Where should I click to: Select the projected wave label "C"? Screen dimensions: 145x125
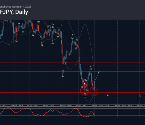[140, 96]
